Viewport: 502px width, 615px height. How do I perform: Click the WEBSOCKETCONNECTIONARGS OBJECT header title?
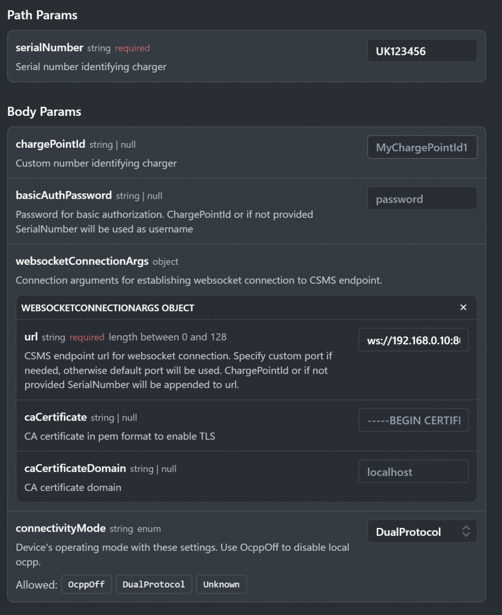tap(107, 308)
